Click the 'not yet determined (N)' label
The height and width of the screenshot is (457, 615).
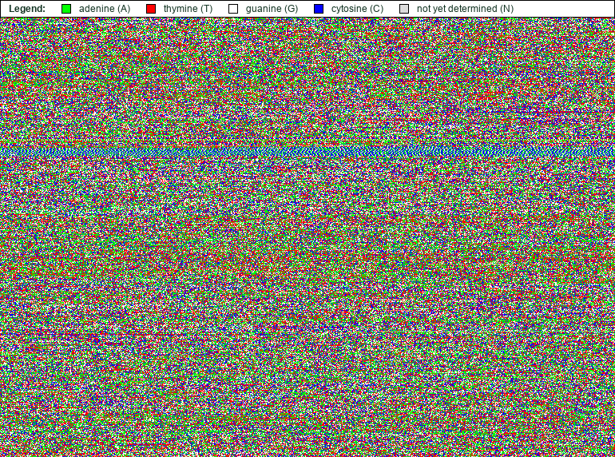tap(465, 9)
